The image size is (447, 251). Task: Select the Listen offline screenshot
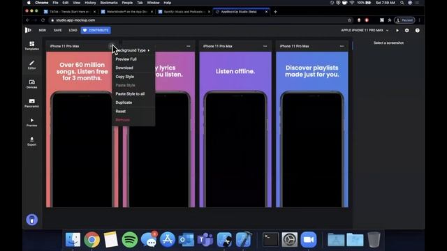click(x=235, y=130)
